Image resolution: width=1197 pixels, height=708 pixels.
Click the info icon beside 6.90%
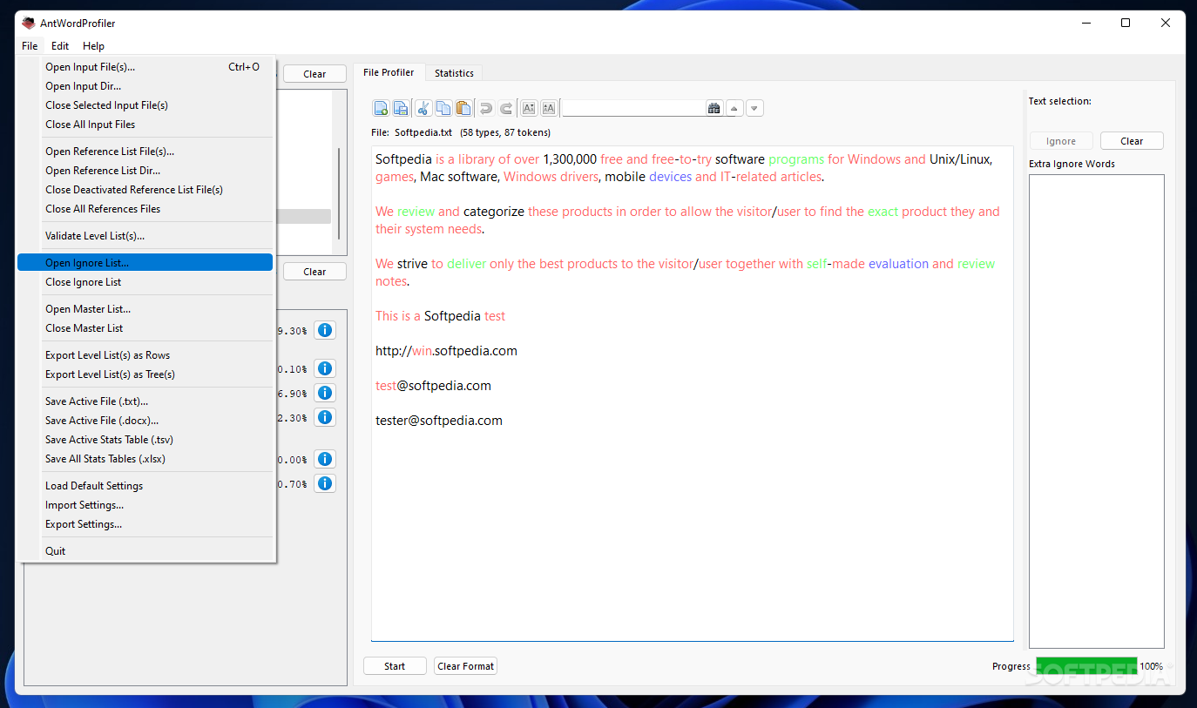325,393
